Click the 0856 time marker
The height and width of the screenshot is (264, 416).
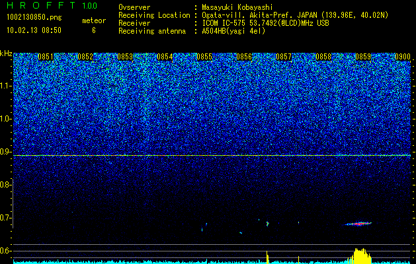[x=244, y=57]
